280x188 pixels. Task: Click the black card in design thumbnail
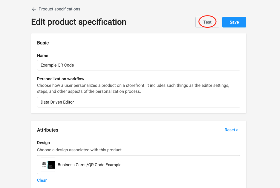[x=52, y=164]
